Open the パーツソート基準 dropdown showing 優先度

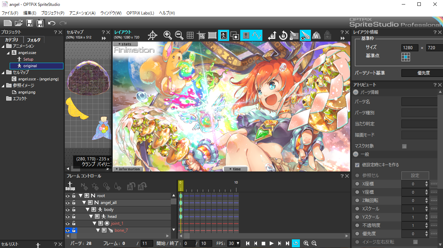click(422, 73)
